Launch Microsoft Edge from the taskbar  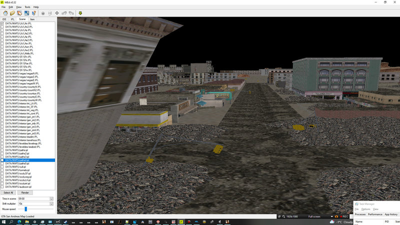pos(19,222)
